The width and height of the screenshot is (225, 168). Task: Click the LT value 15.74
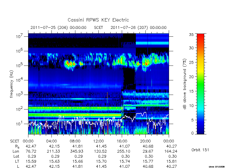click(x=125, y=161)
